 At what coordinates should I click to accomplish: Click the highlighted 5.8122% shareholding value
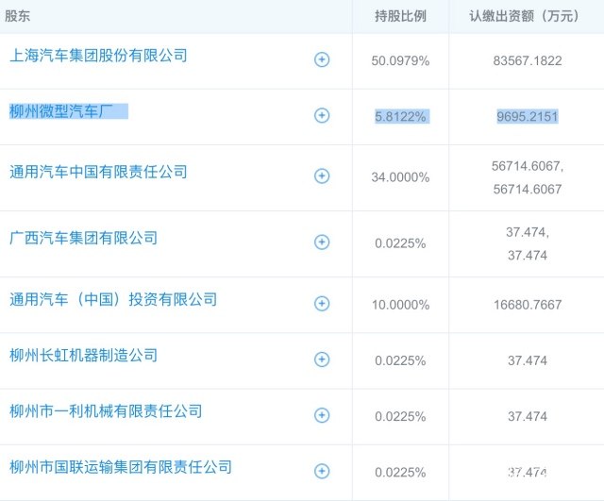[401, 116]
